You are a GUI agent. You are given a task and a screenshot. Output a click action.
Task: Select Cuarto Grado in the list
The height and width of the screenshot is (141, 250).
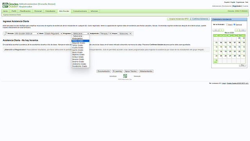click(x=80, y=48)
